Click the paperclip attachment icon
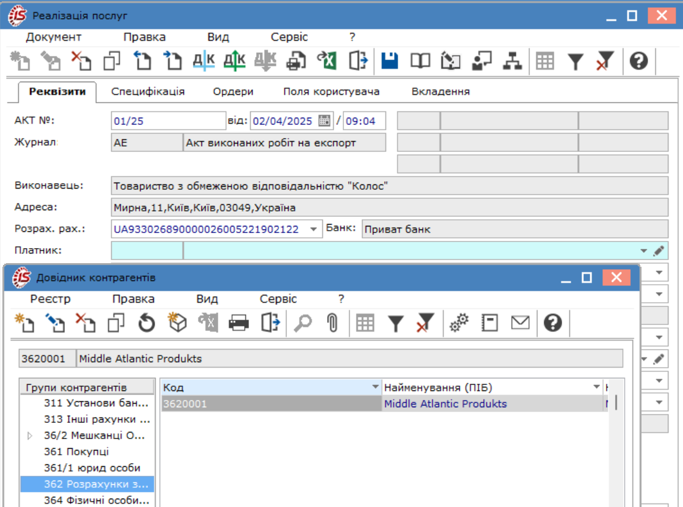This screenshot has width=683, height=507. (332, 323)
